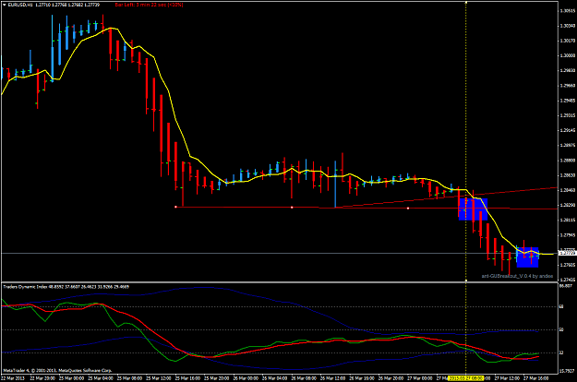Click the 1.28115 price axis label
Viewport: 577px width, 382px height.
pos(568,220)
